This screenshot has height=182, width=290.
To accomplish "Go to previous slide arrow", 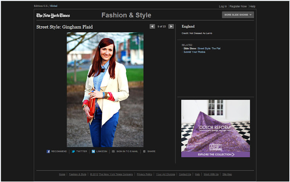I will click(152, 27).
